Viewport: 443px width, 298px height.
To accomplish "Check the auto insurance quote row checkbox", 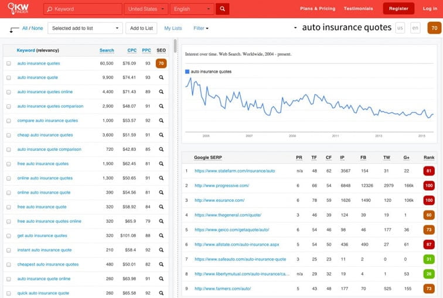I will pos(9,78).
